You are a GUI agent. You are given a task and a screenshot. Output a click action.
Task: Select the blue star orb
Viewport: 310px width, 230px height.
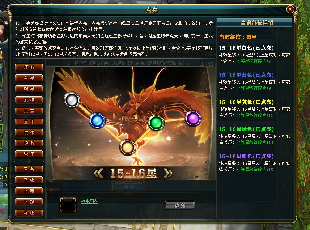coord(97,120)
